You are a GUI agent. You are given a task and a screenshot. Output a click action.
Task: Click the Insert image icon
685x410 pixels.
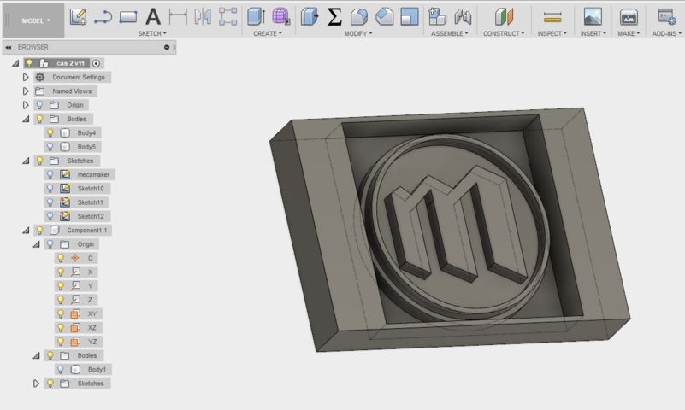[x=593, y=17]
